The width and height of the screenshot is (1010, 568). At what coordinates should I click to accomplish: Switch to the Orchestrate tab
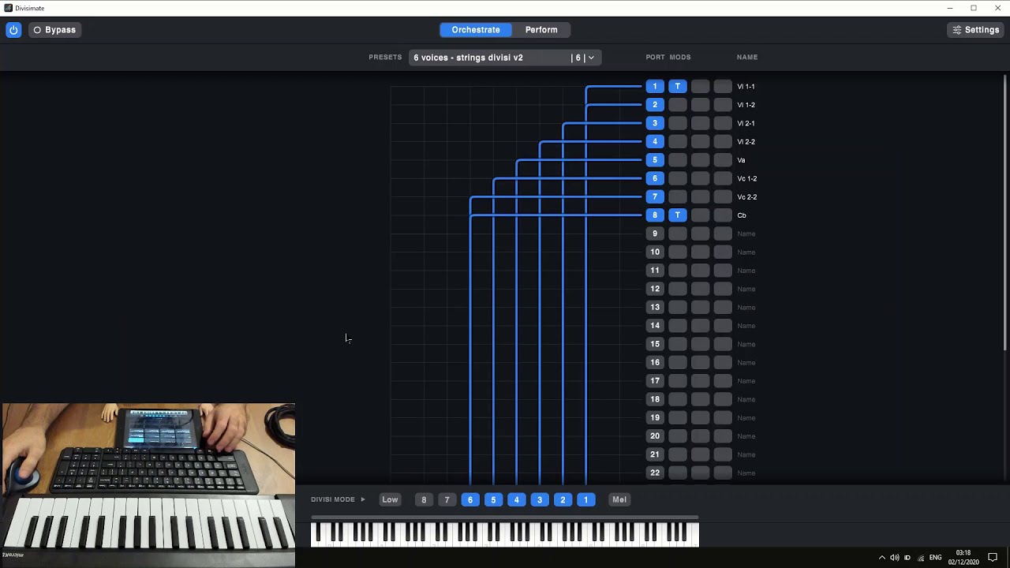[x=476, y=30]
